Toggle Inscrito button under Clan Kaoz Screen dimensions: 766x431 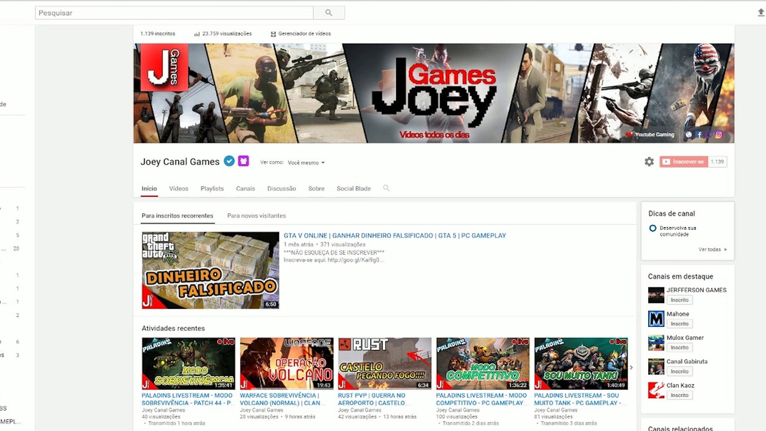[680, 396]
